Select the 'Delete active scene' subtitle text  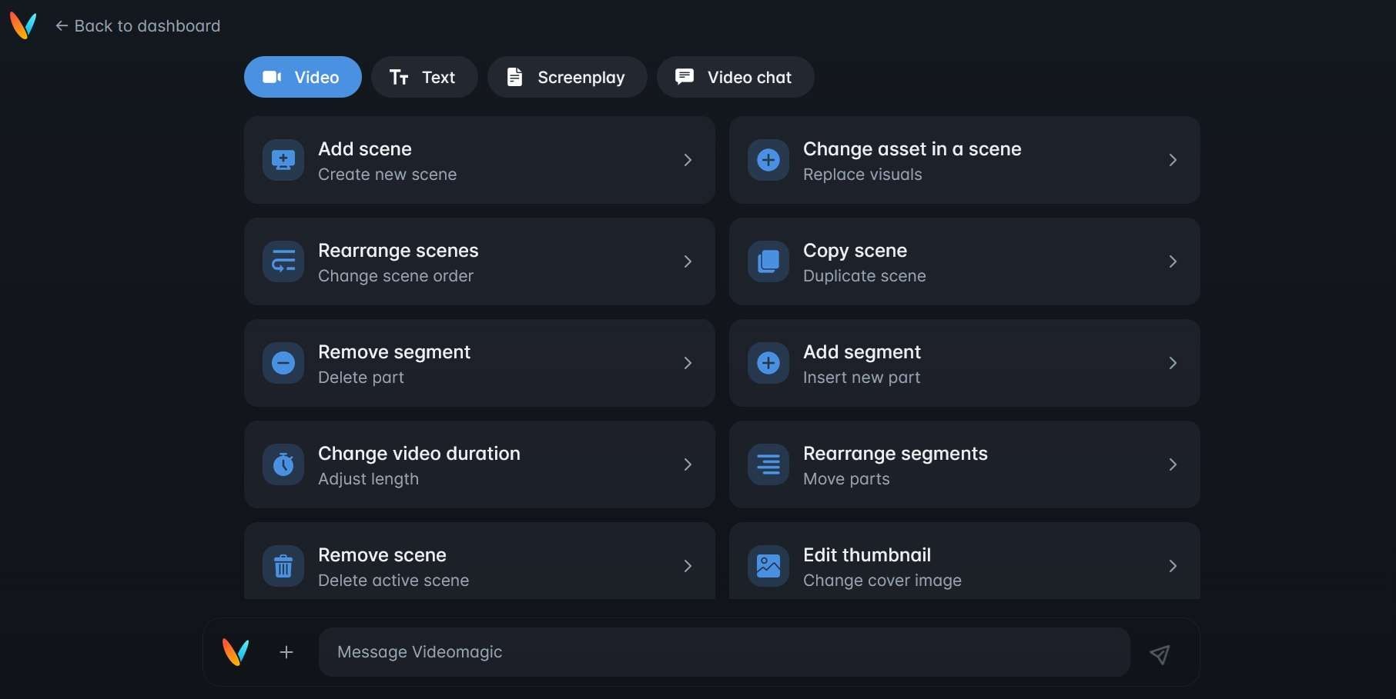click(393, 581)
